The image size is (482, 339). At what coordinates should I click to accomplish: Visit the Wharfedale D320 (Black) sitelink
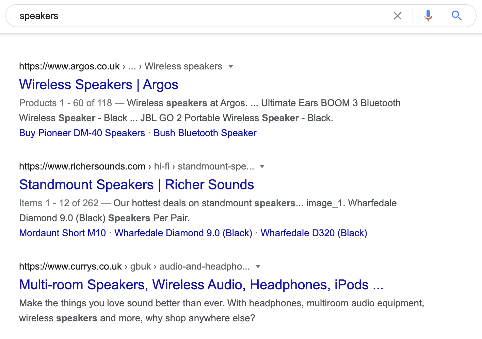pyautogui.click(x=314, y=233)
